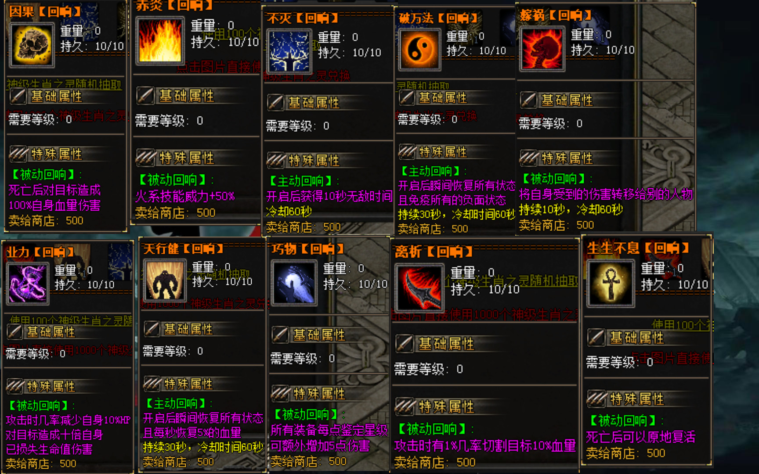Click the dark giant 天行健 icon
Viewport: 759px width, 474px height.
click(165, 280)
